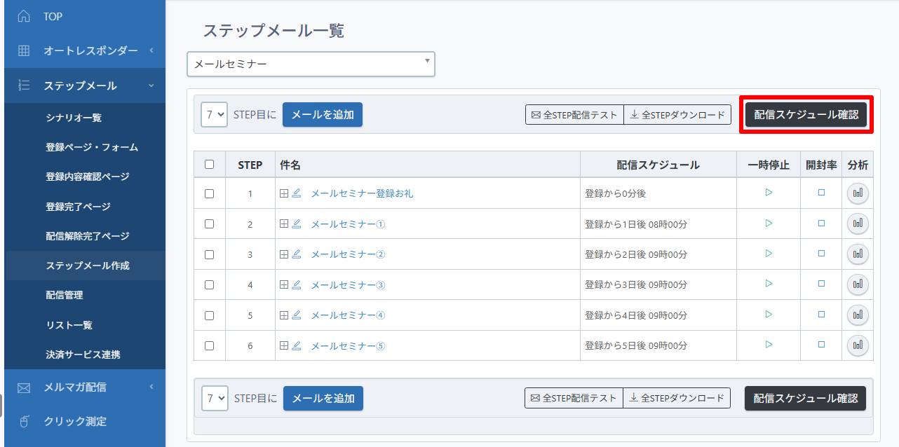
Task: Open 決済サービス連携 in the sidebar
Action: tap(83, 355)
